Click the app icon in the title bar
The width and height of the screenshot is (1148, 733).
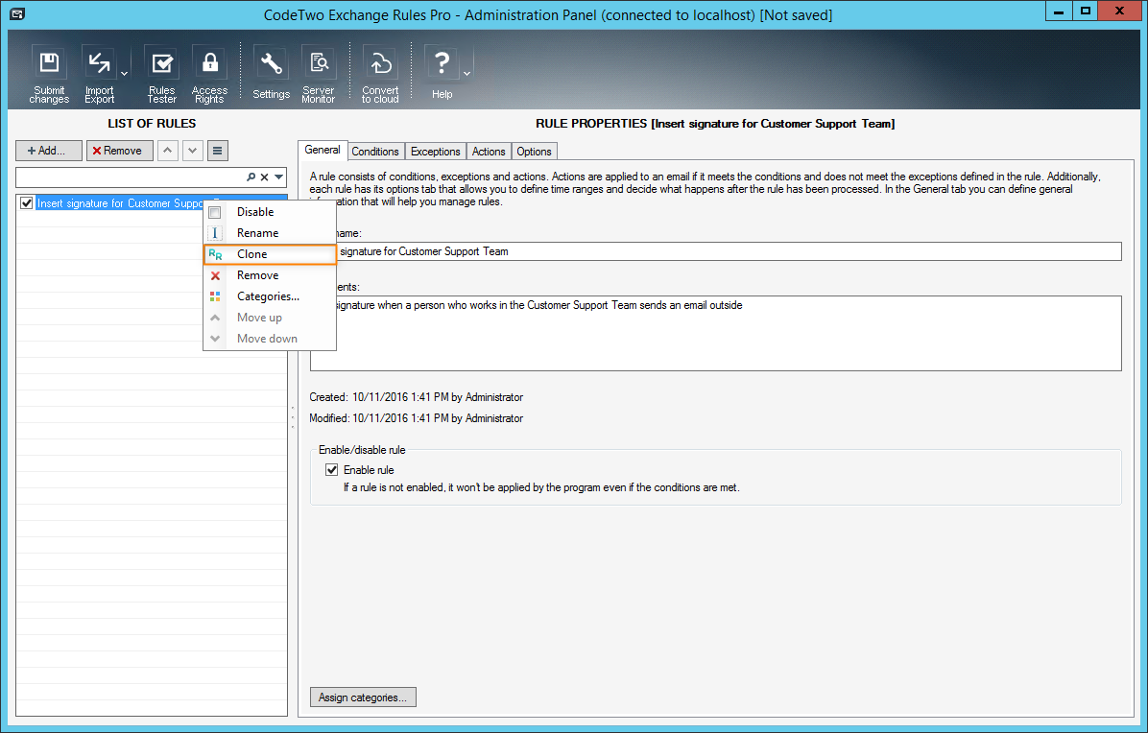pos(17,13)
